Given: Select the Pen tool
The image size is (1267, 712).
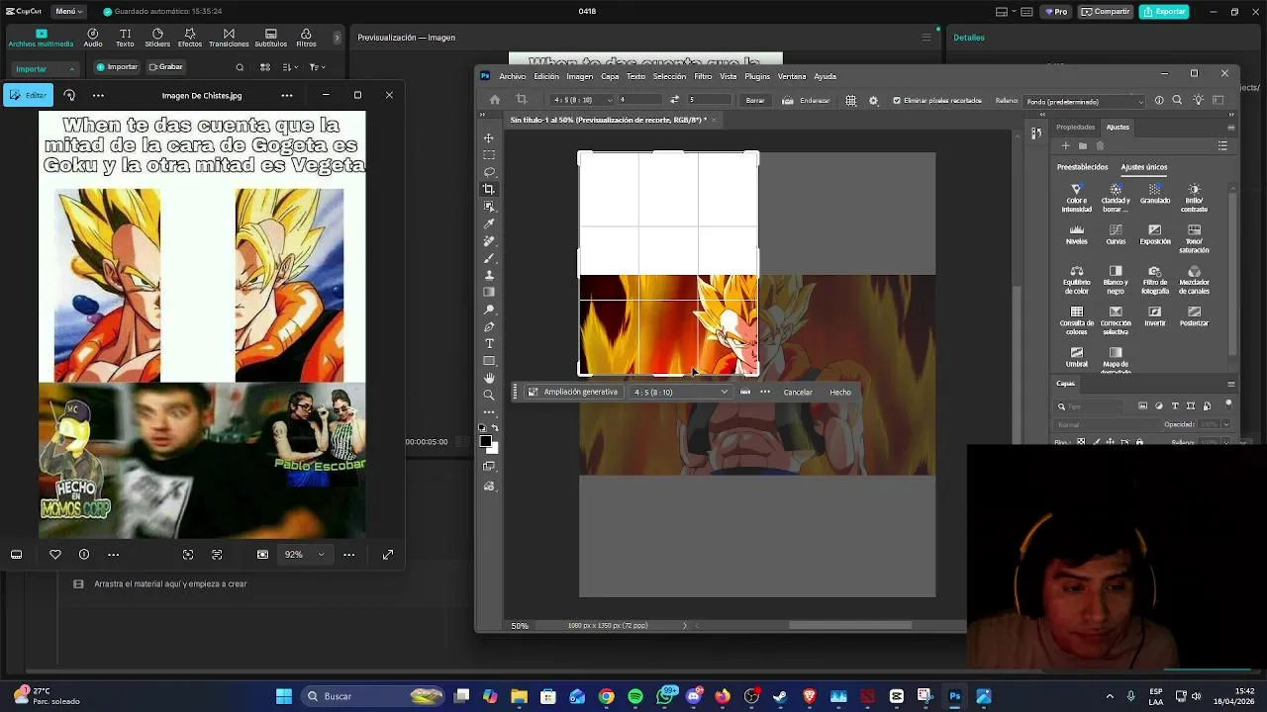Looking at the screenshot, I should (489, 326).
